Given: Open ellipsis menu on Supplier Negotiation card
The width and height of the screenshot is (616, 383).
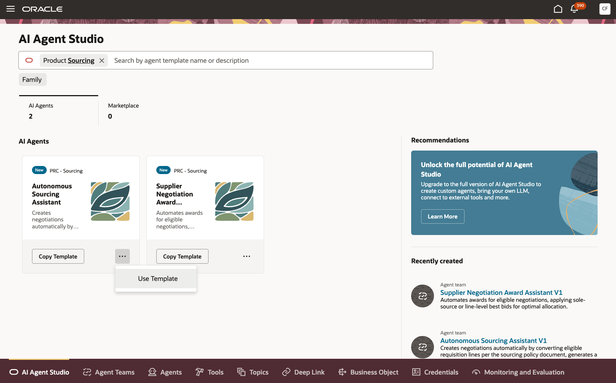Looking at the screenshot, I should [x=246, y=256].
